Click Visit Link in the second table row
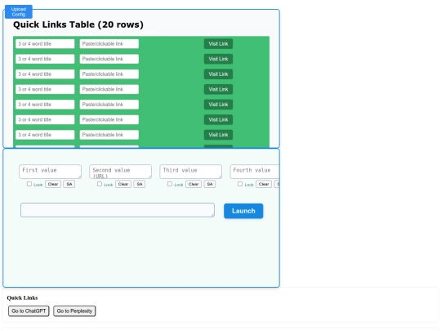This screenshot has width=441, height=331. (x=218, y=59)
